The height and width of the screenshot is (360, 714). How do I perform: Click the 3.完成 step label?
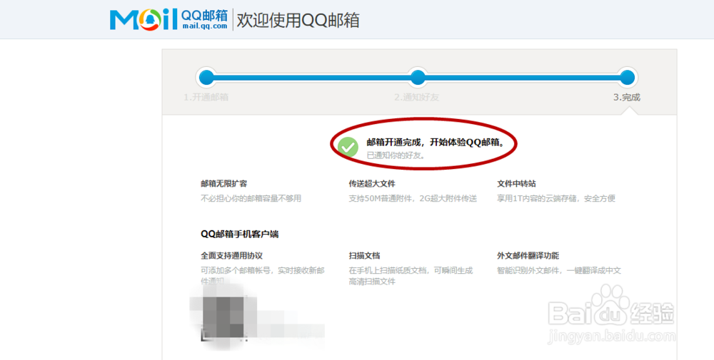tap(627, 97)
